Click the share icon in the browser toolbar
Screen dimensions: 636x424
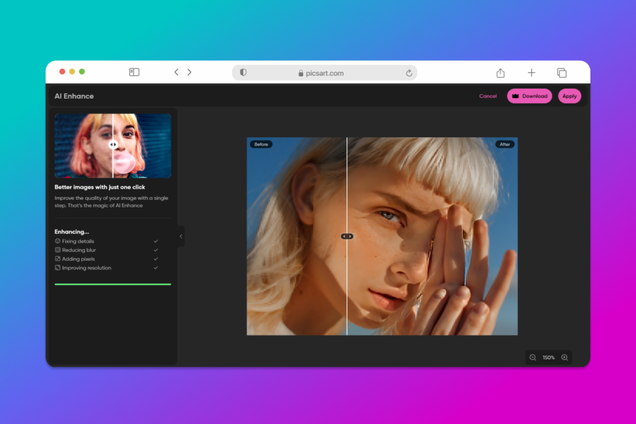click(500, 72)
